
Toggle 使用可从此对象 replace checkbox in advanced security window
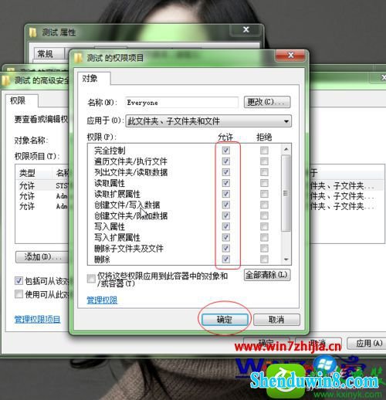19,294
